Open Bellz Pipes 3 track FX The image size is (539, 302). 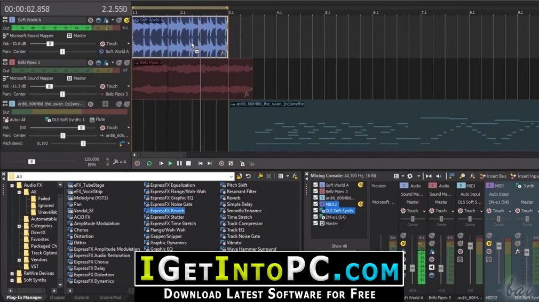click(x=106, y=63)
